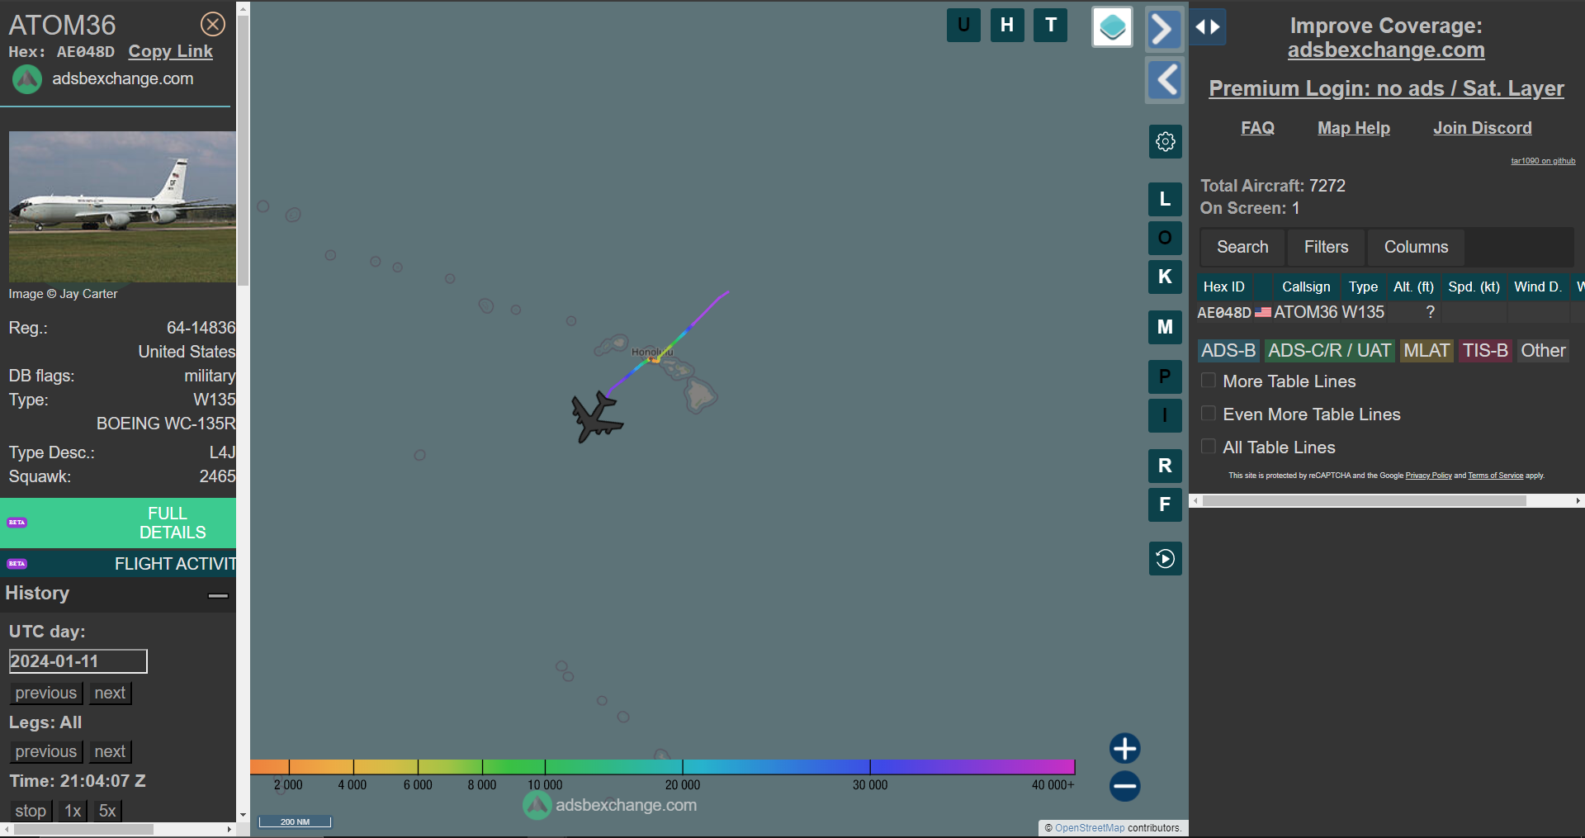
Task: Click the T map toggle button
Action: tap(1051, 25)
